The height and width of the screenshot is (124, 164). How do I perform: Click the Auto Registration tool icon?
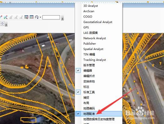(x=6, y=17)
